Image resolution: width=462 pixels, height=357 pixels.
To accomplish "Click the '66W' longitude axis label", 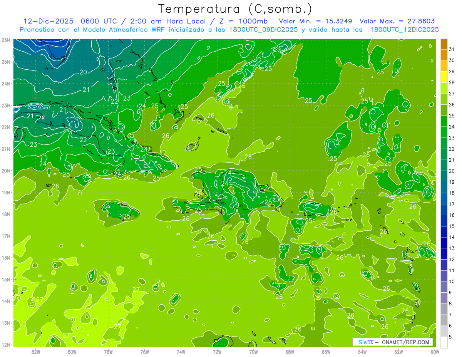I will pos(326,352).
